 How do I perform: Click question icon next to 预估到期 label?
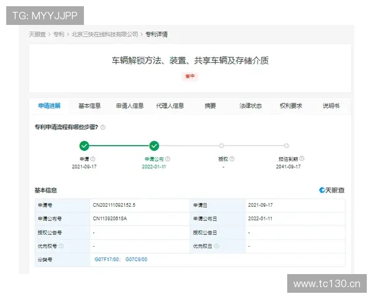click(302, 158)
